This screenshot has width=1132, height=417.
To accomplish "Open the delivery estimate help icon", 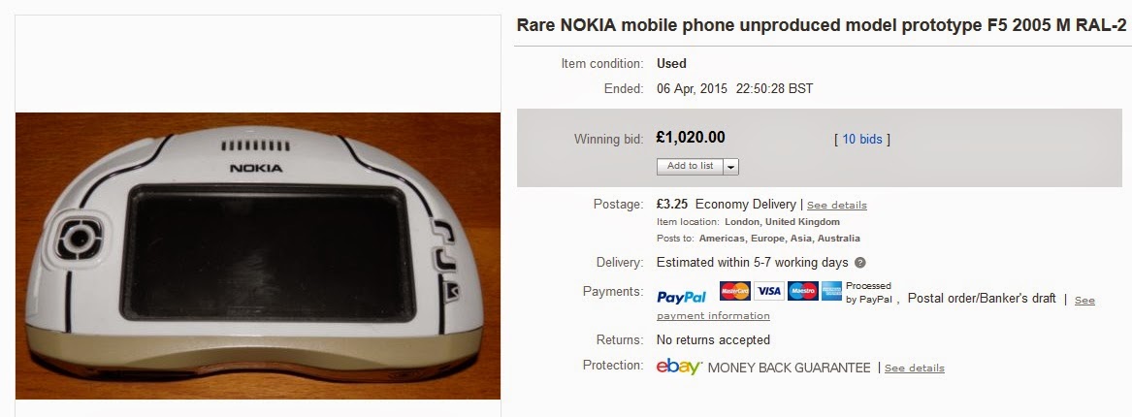I will pos(860,263).
